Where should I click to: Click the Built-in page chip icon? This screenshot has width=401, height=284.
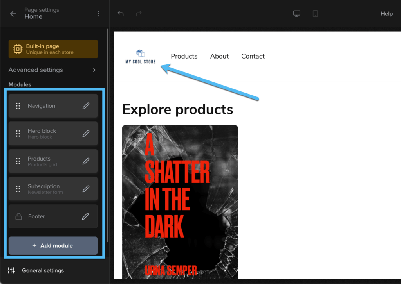[x=18, y=49]
